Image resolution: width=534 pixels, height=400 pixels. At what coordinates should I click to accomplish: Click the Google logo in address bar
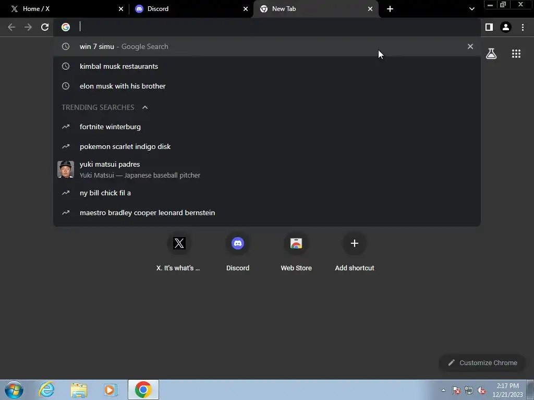click(x=66, y=27)
